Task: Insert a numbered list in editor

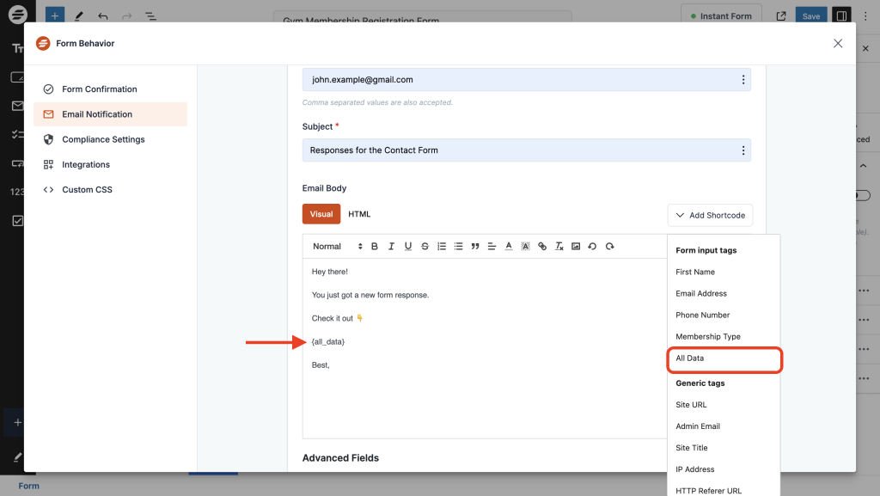Action: pos(442,247)
